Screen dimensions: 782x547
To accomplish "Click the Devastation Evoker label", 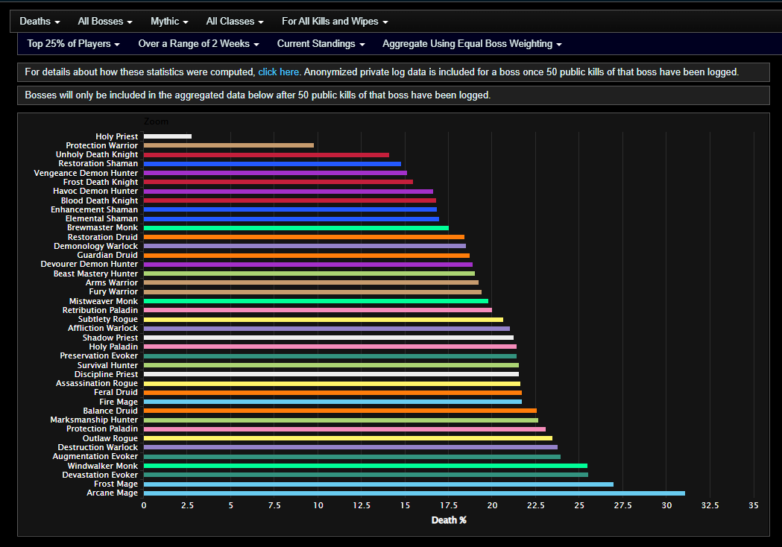I will click(100, 475).
